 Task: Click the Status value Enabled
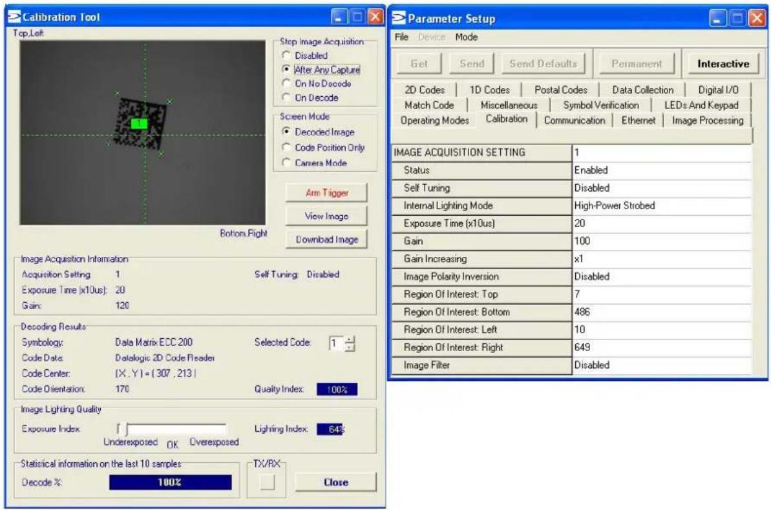click(662, 170)
